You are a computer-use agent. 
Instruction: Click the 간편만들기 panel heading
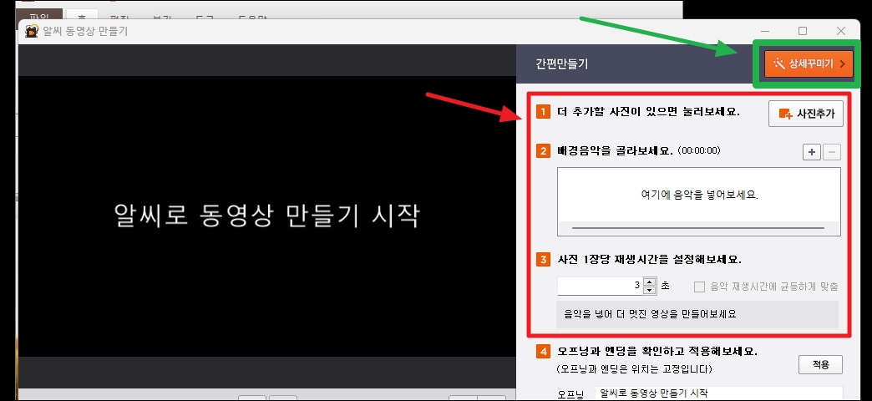coord(561,64)
